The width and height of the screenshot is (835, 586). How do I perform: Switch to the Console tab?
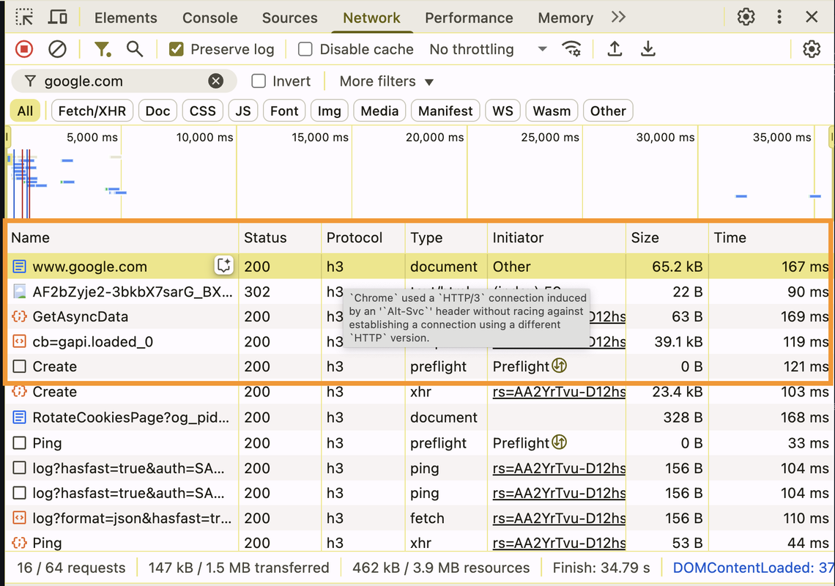tap(209, 18)
